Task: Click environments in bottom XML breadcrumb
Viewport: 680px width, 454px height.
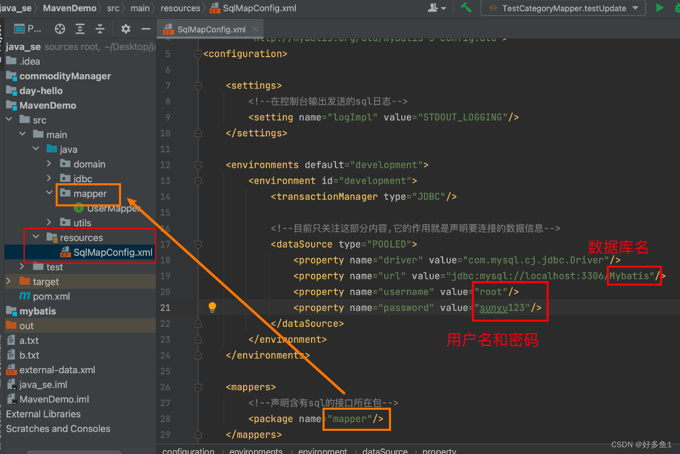Action: tap(256, 450)
